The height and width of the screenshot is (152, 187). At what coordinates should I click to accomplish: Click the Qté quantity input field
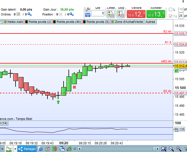[98, 13]
